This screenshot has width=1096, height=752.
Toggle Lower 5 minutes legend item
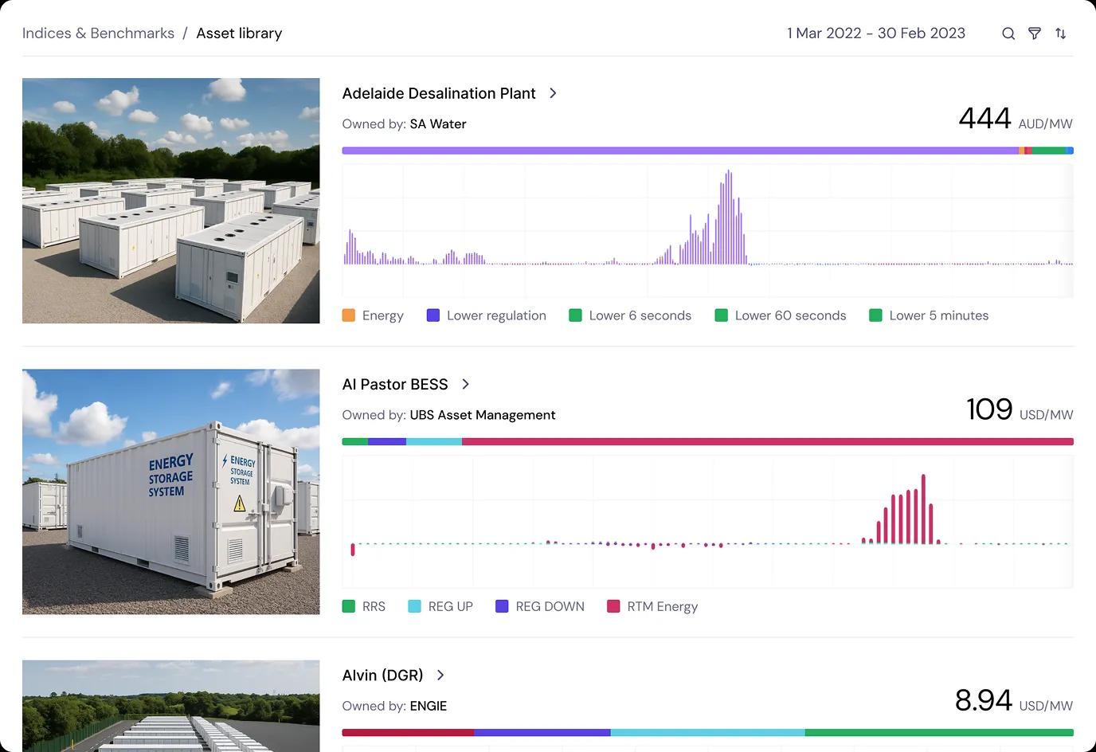pos(928,315)
